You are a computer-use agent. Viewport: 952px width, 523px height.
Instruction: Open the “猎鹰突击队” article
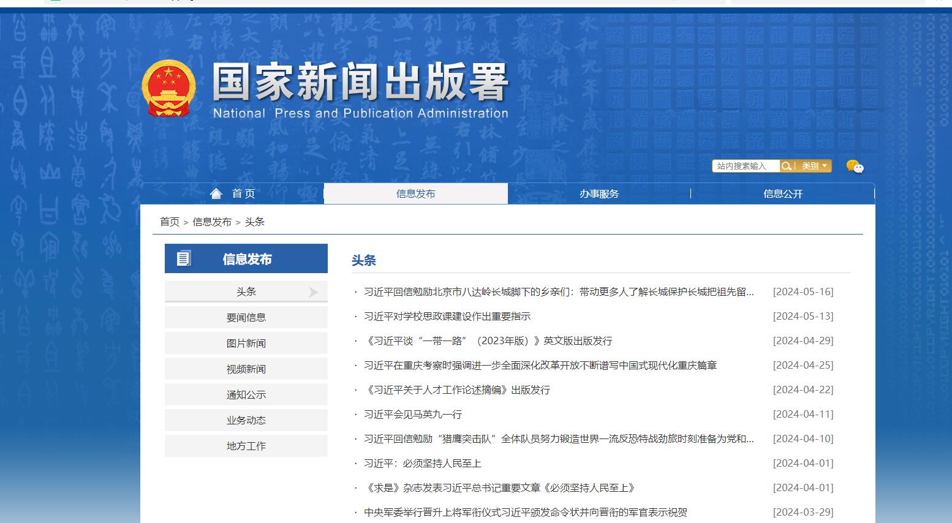click(x=559, y=438)
